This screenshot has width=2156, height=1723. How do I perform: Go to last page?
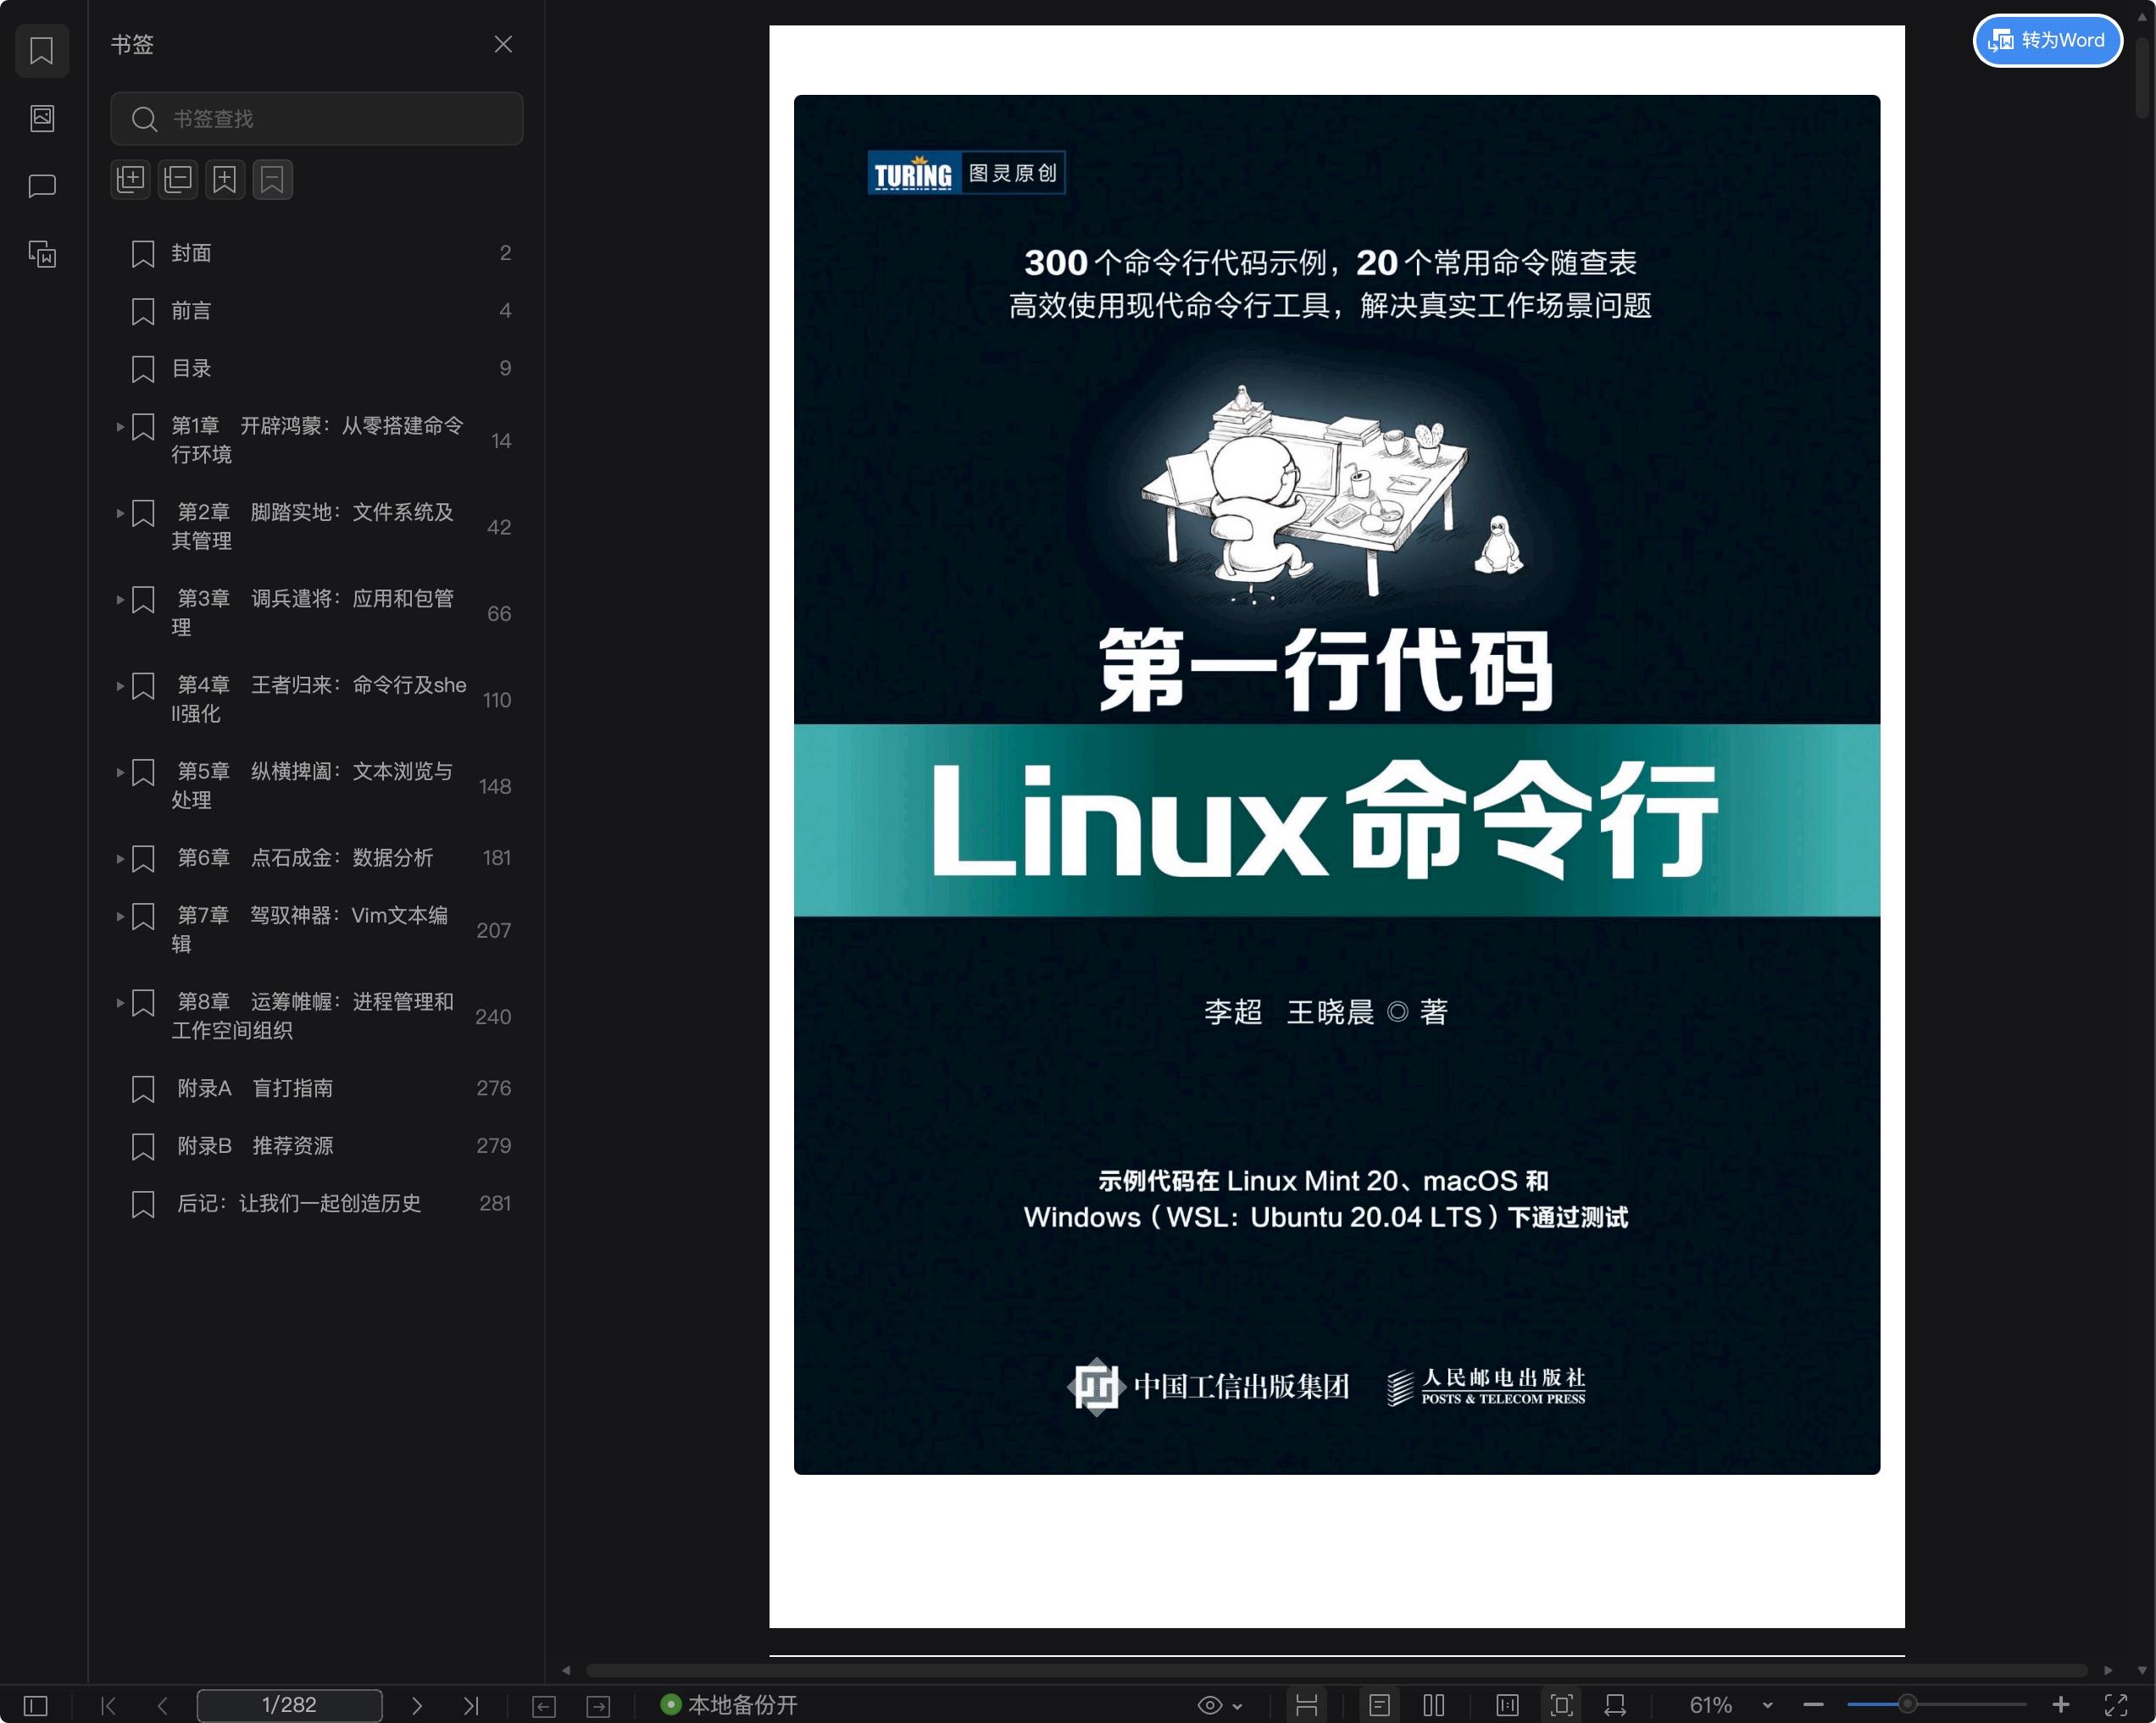(471, 1705)
